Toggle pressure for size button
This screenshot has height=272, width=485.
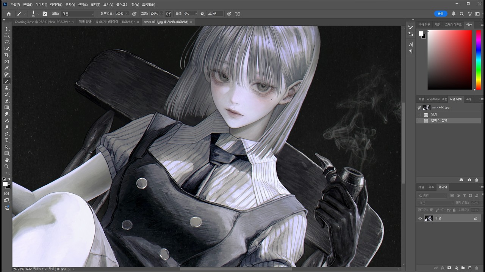point(229,14)
